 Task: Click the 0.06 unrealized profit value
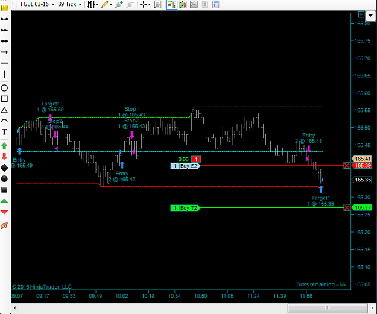pos(183,159)
